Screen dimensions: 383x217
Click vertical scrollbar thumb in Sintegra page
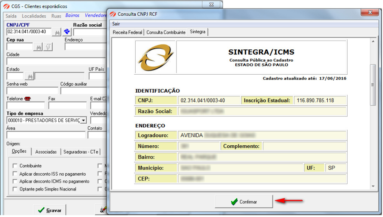tap(373, 85)
